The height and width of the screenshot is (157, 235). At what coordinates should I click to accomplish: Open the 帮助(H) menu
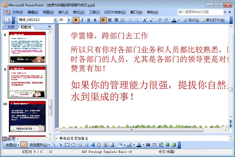point(153,12)
